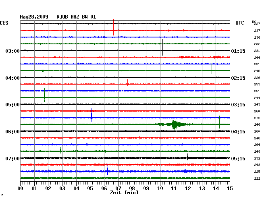
Task: Select the DC offset value 251
Action: [257, 91]
